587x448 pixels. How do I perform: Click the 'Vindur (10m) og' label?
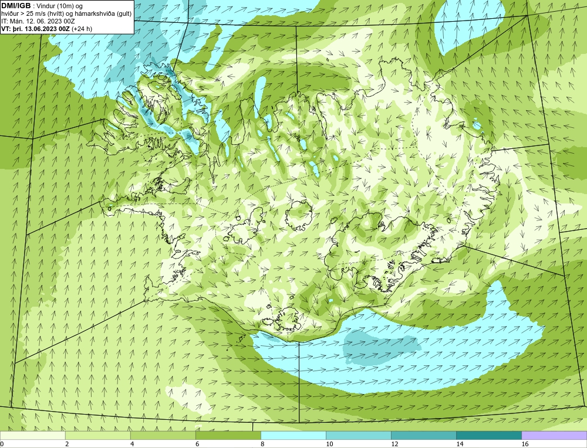pos(60,6)
